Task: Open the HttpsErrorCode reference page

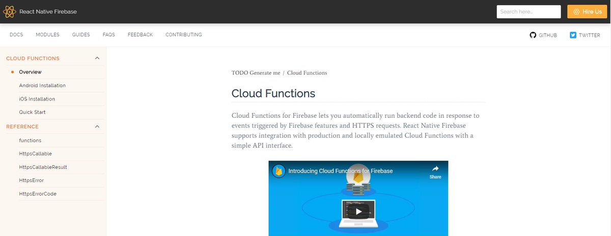Action: coord(38,194)
